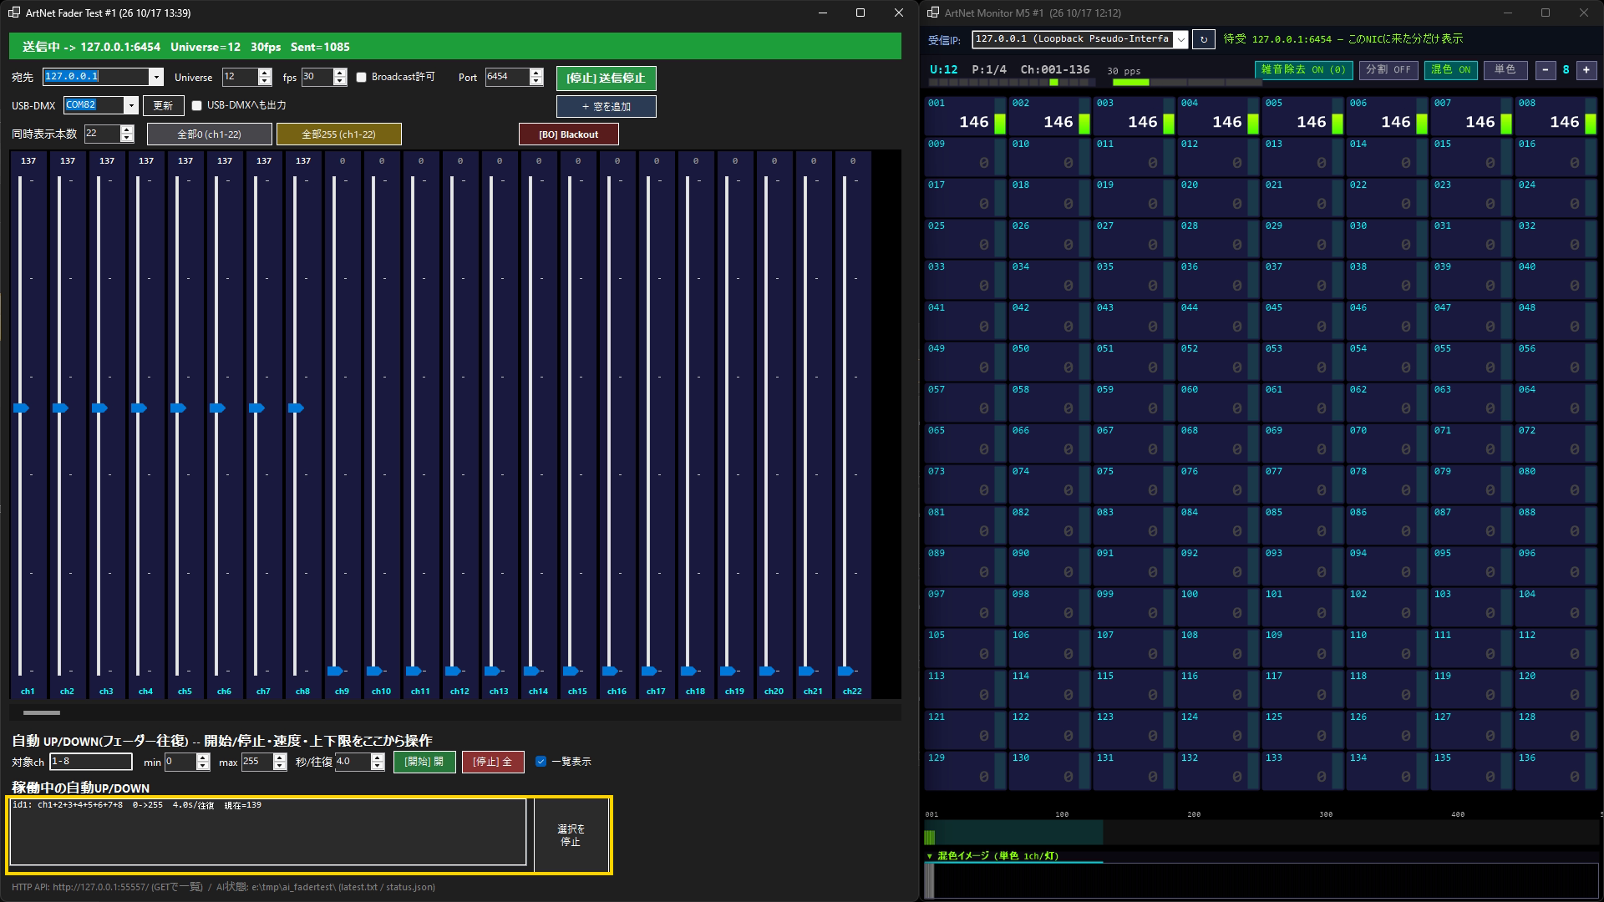Increase the Port number spinner
1604x902 pixels.
(x=536, y=73)
